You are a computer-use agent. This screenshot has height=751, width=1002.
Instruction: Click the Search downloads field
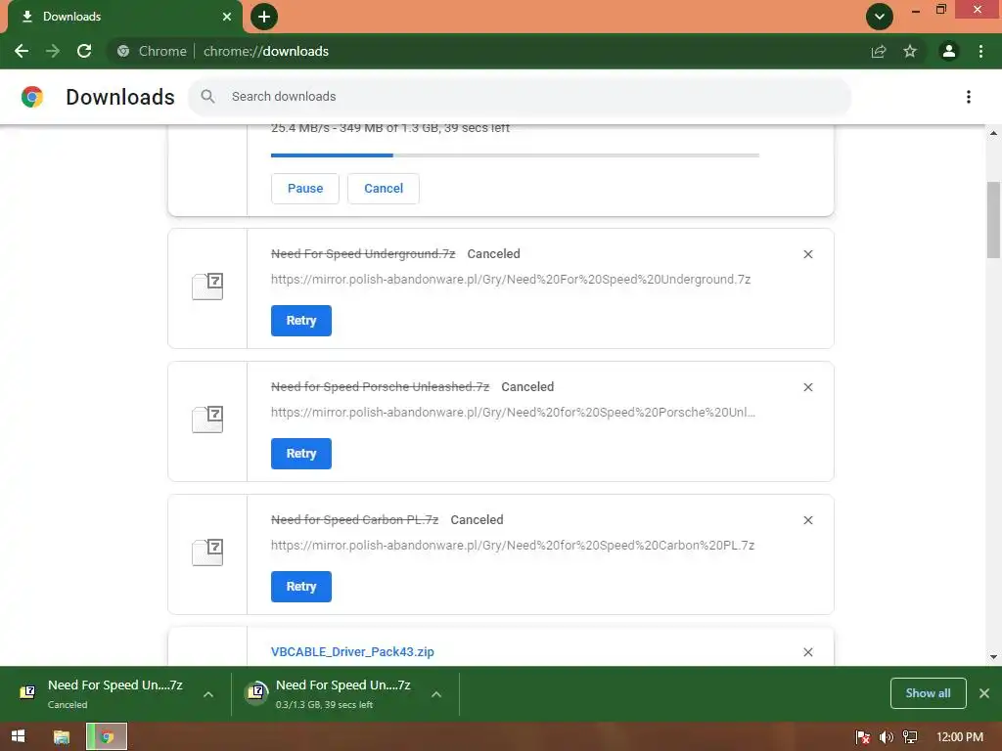(x=520, y=97)
